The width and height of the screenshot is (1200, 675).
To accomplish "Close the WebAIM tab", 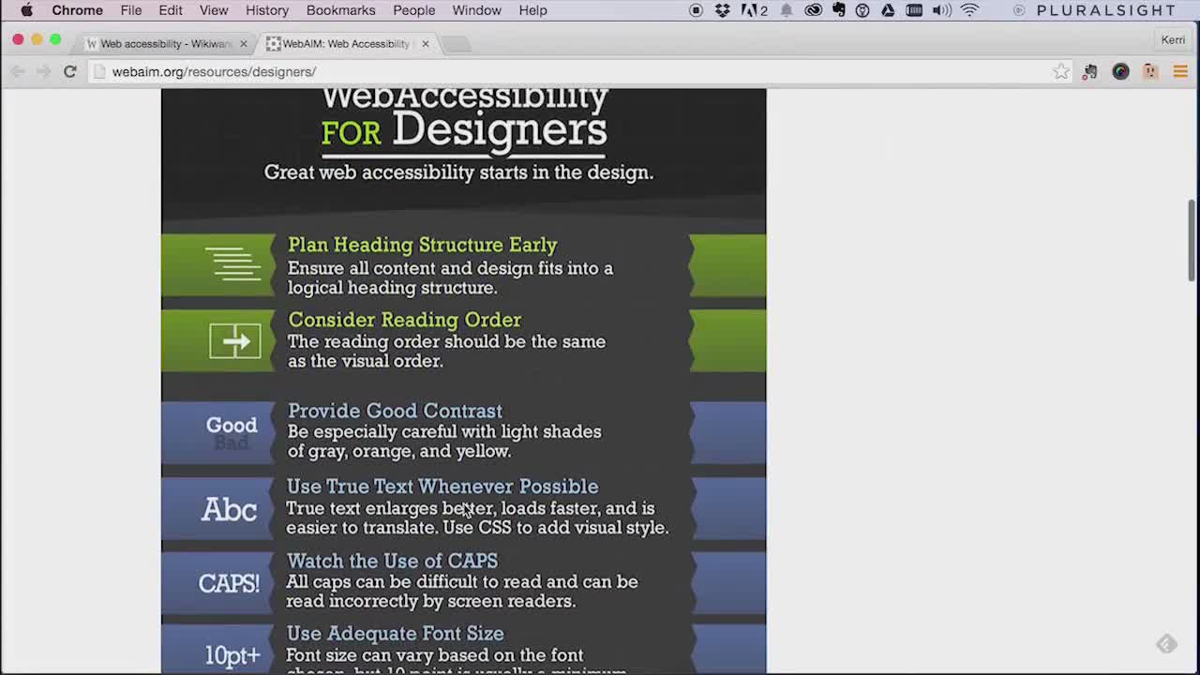I will coord(425,44).
